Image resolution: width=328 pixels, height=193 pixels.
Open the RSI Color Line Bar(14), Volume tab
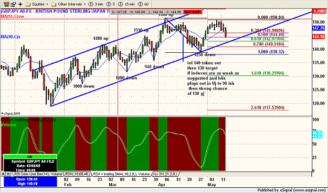click(38, 174)
